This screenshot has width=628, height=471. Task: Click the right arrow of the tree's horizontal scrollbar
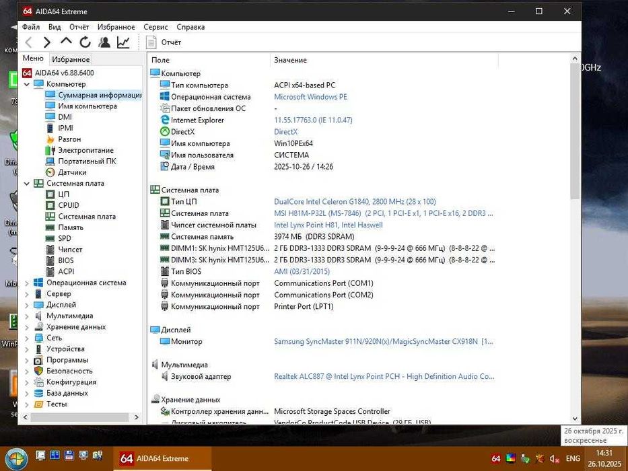(137, 417)
